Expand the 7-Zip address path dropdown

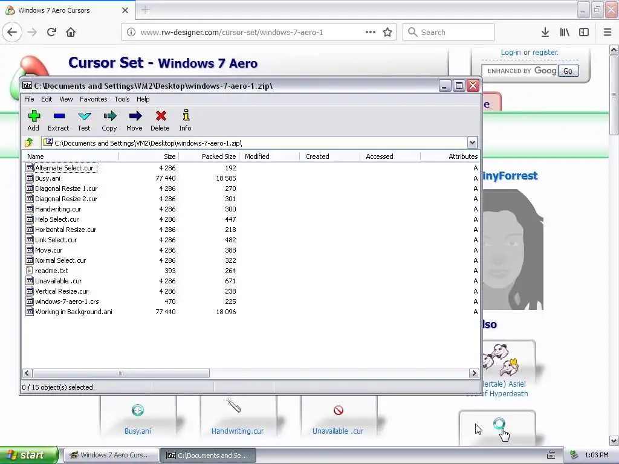pos(472,143)
